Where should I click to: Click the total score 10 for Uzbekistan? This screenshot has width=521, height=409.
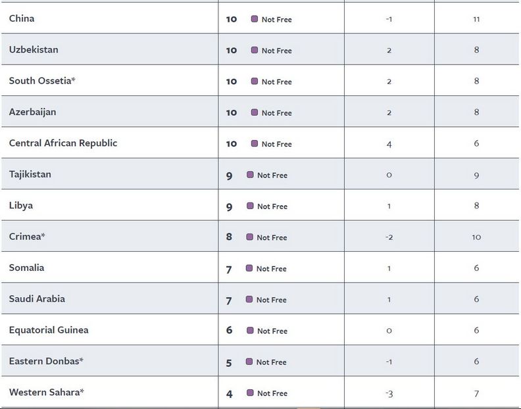pyautogui.click(x=232, y=50)
